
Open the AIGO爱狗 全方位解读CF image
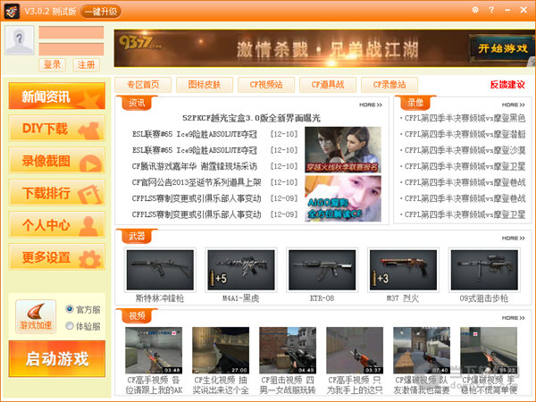click(x=343, y=198)
